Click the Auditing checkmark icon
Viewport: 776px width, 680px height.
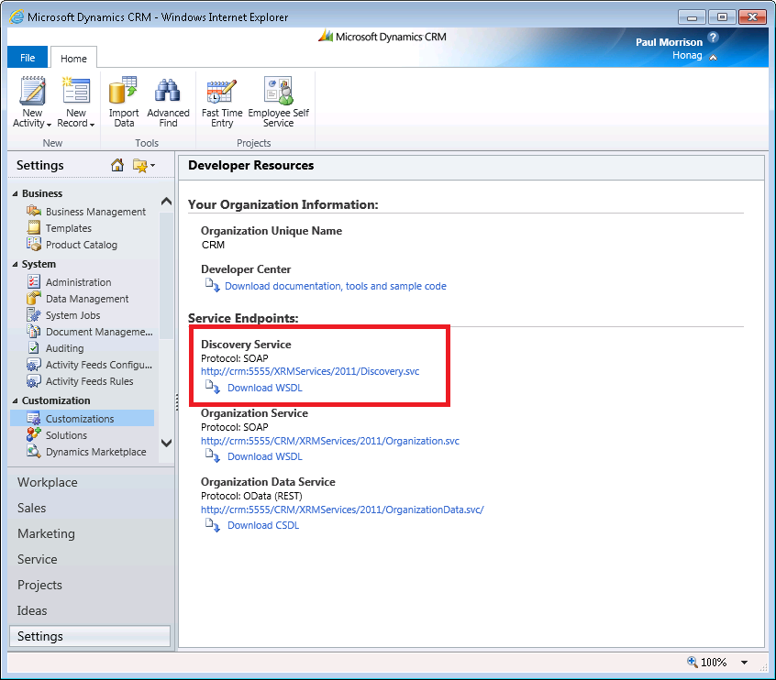pos(34,347)
